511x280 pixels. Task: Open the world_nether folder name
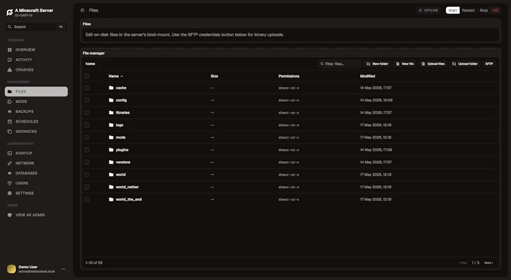point(127,187)
